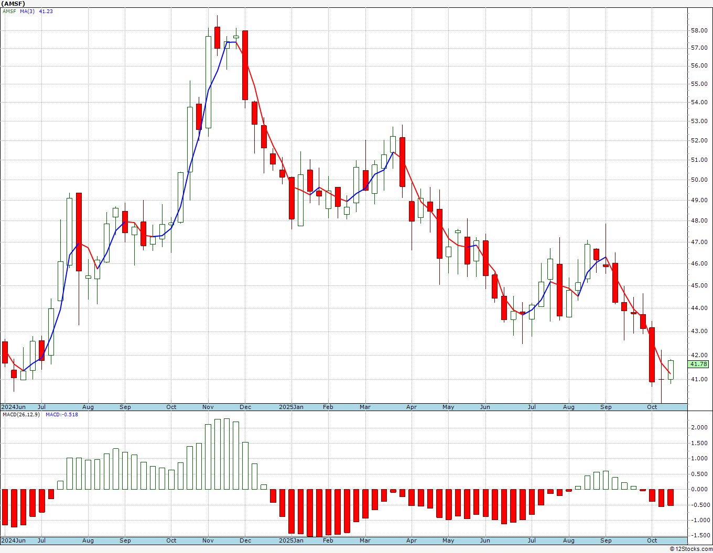Screen dimensions: 713x553
Task: Select the 53.00 price axis label
Action: (699, 121)
